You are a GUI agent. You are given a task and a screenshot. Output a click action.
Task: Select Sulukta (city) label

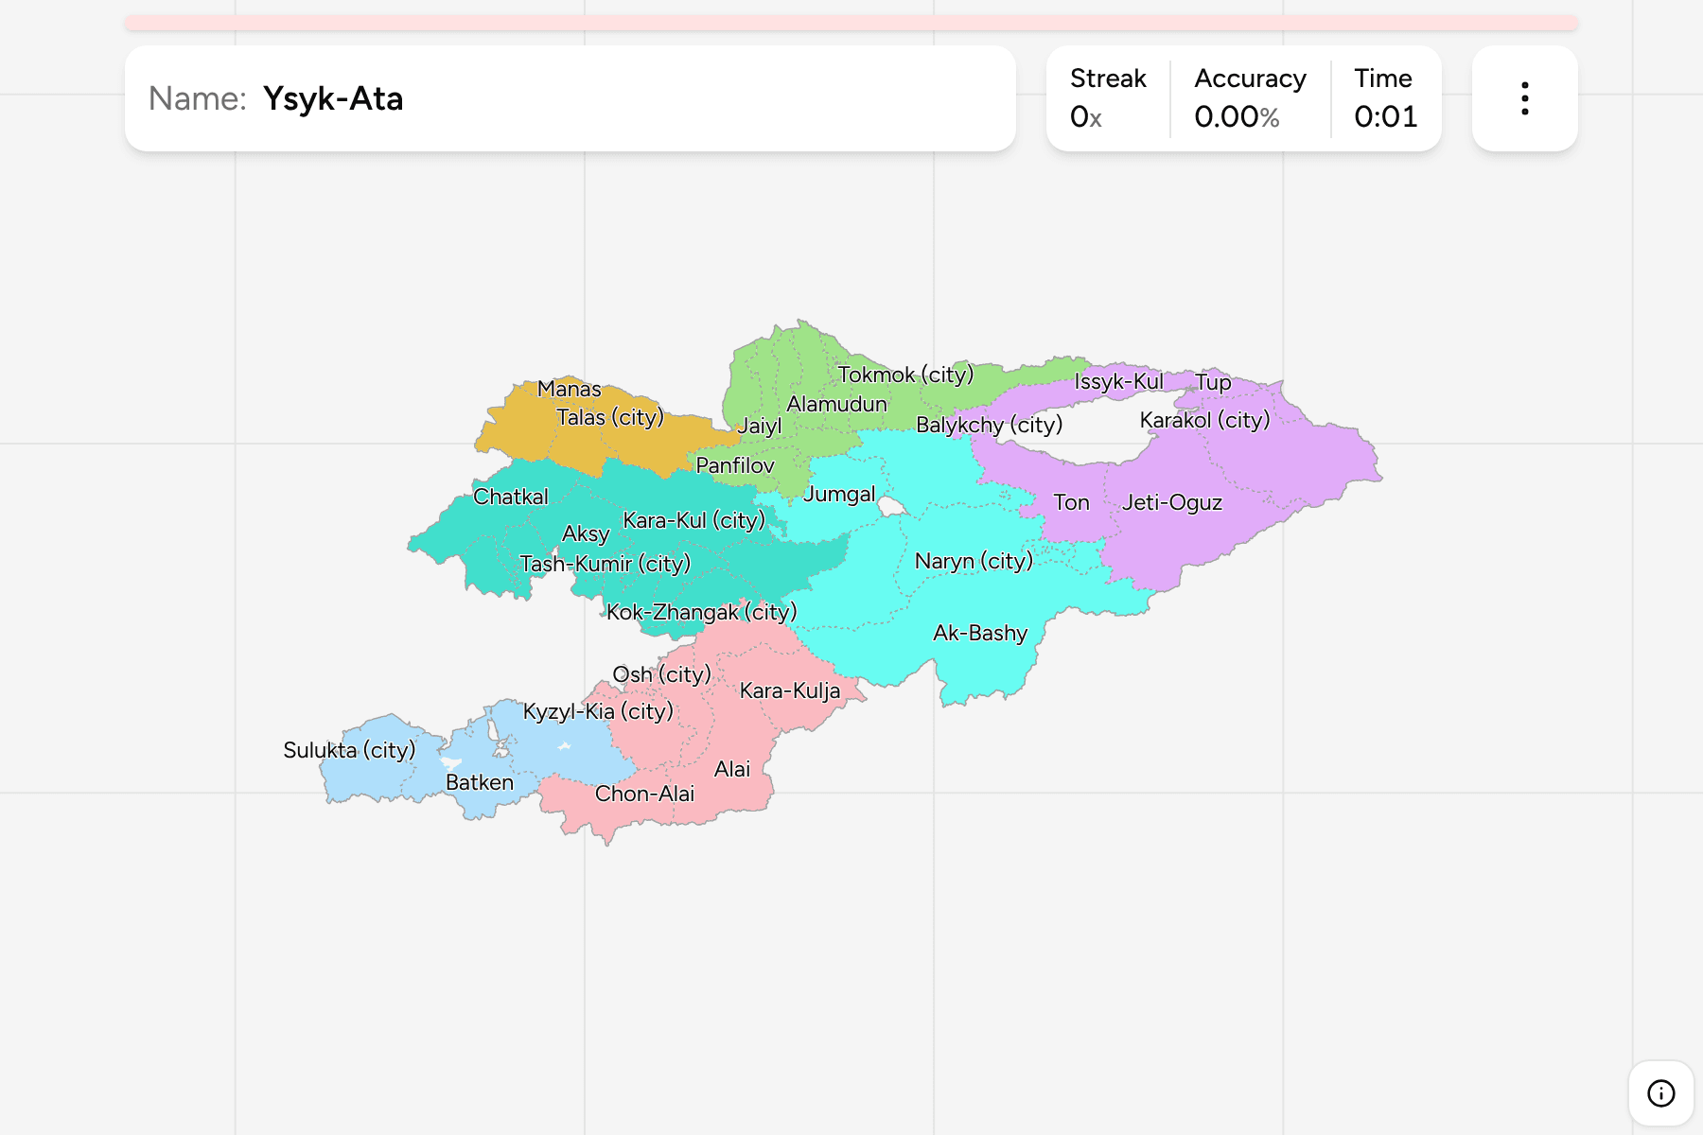[349, 750]
